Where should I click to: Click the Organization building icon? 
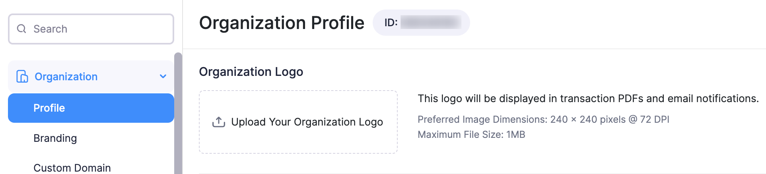[x=22, y=76]
